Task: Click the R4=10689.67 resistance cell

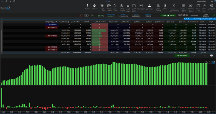Action: pos(51,50)
